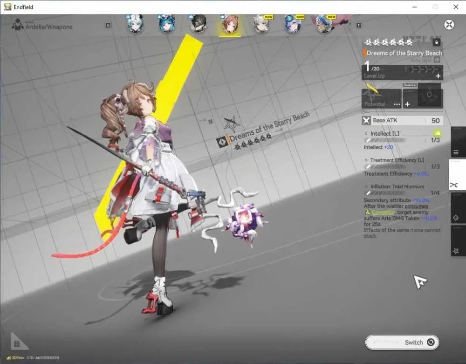The height and width of the screenshot is (364, 466).
Task: Click the Ardelia/Weapons header icon
Action: (x=18, y=25)
